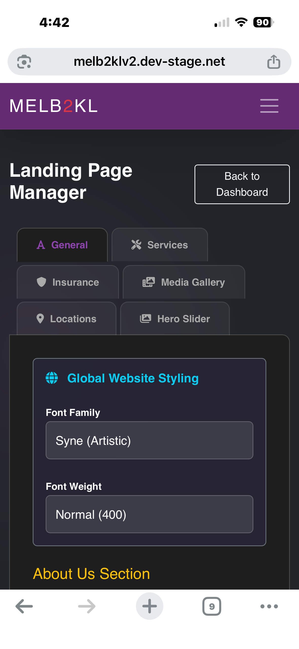Select the Hero Slider tab

(175, 319)
